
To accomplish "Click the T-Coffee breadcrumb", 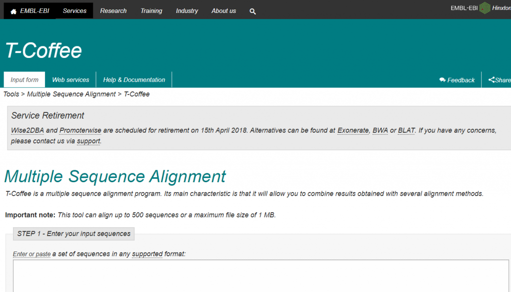I will (x=137, y=94).
